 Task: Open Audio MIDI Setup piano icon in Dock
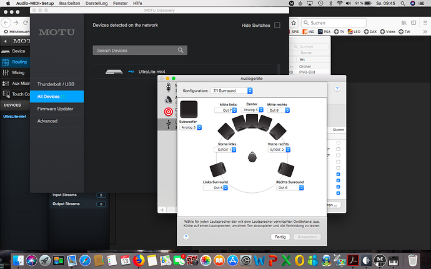(394, 260)
